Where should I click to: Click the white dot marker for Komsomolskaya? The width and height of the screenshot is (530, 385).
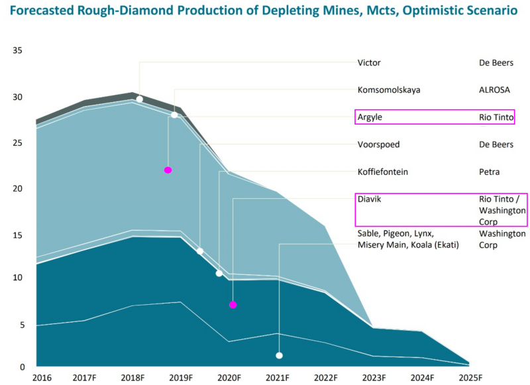[174, 115]
